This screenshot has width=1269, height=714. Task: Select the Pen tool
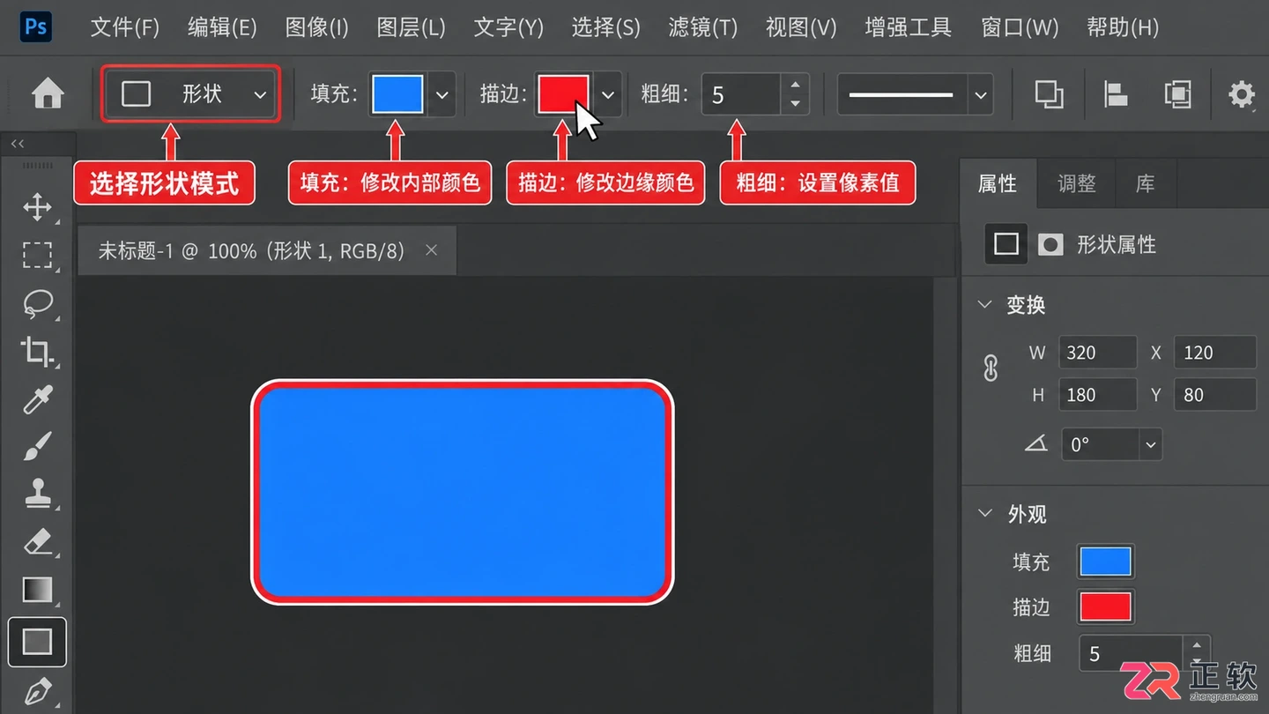(37, 692)
